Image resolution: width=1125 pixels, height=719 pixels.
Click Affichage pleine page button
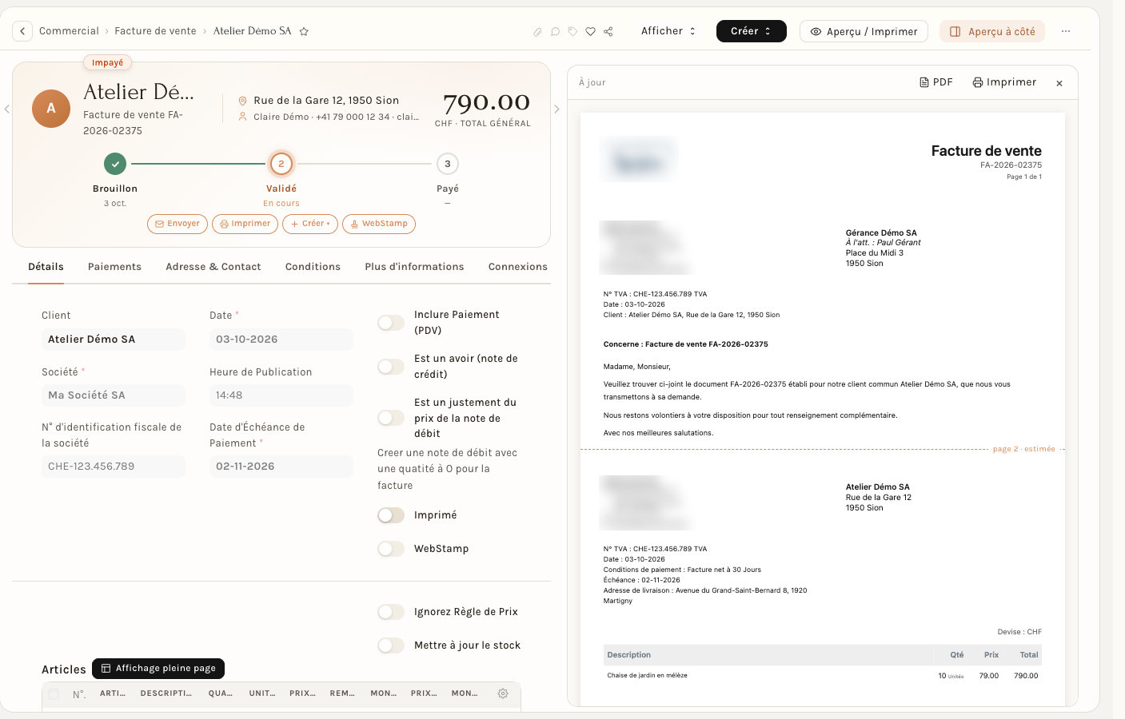click(158, 669)
